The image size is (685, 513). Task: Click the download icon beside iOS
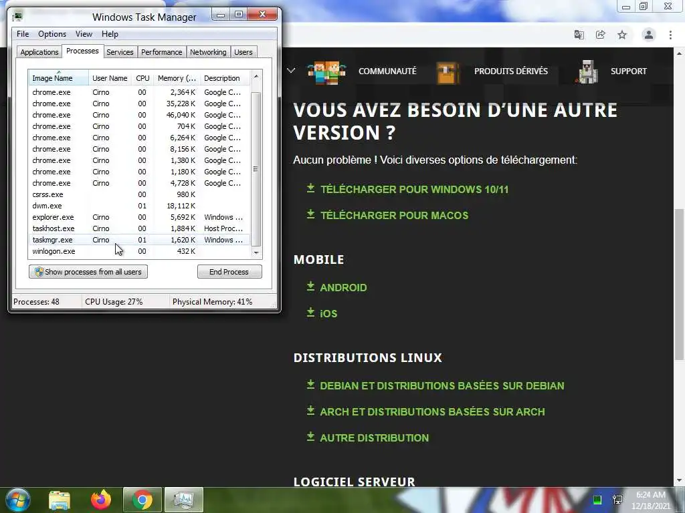coord(310,312)
